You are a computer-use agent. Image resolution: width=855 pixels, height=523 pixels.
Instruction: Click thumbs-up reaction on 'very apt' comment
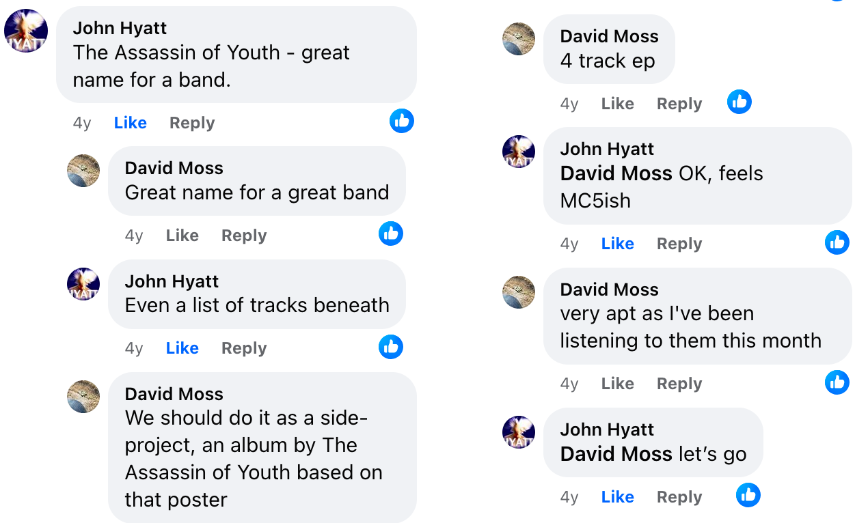click(x=837, y=382)
